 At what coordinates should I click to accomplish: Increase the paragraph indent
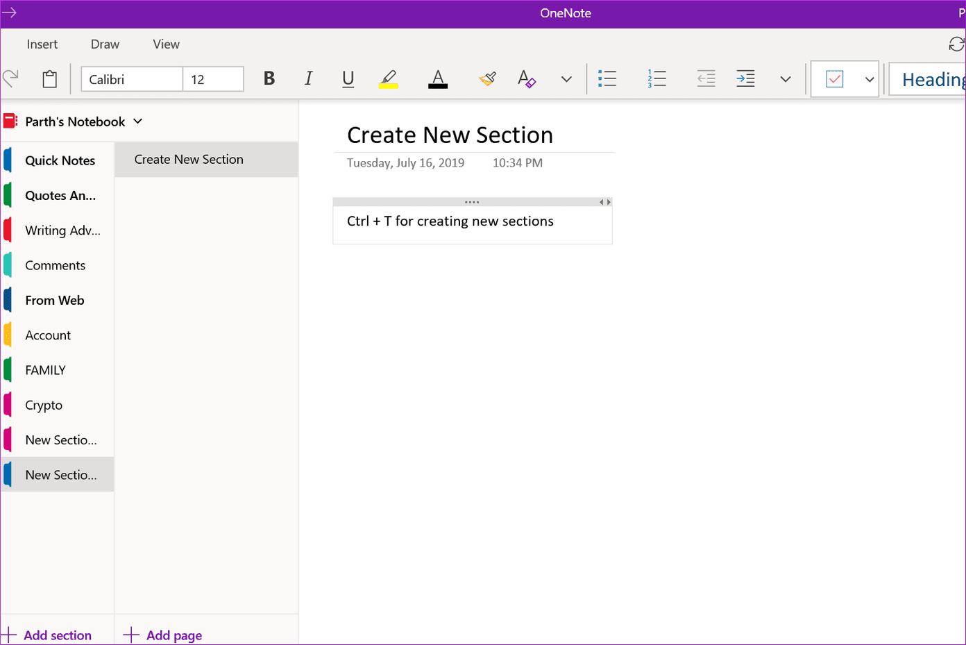(745, 78)
